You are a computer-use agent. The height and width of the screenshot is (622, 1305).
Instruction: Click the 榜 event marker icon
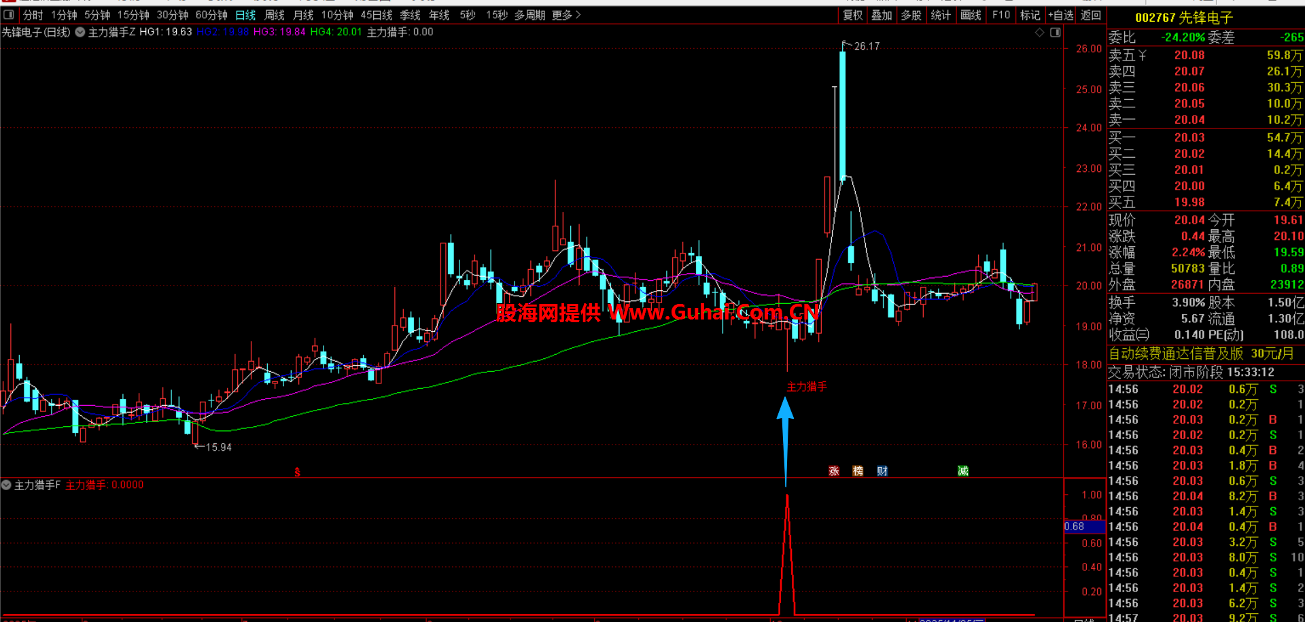pos(858,471)
